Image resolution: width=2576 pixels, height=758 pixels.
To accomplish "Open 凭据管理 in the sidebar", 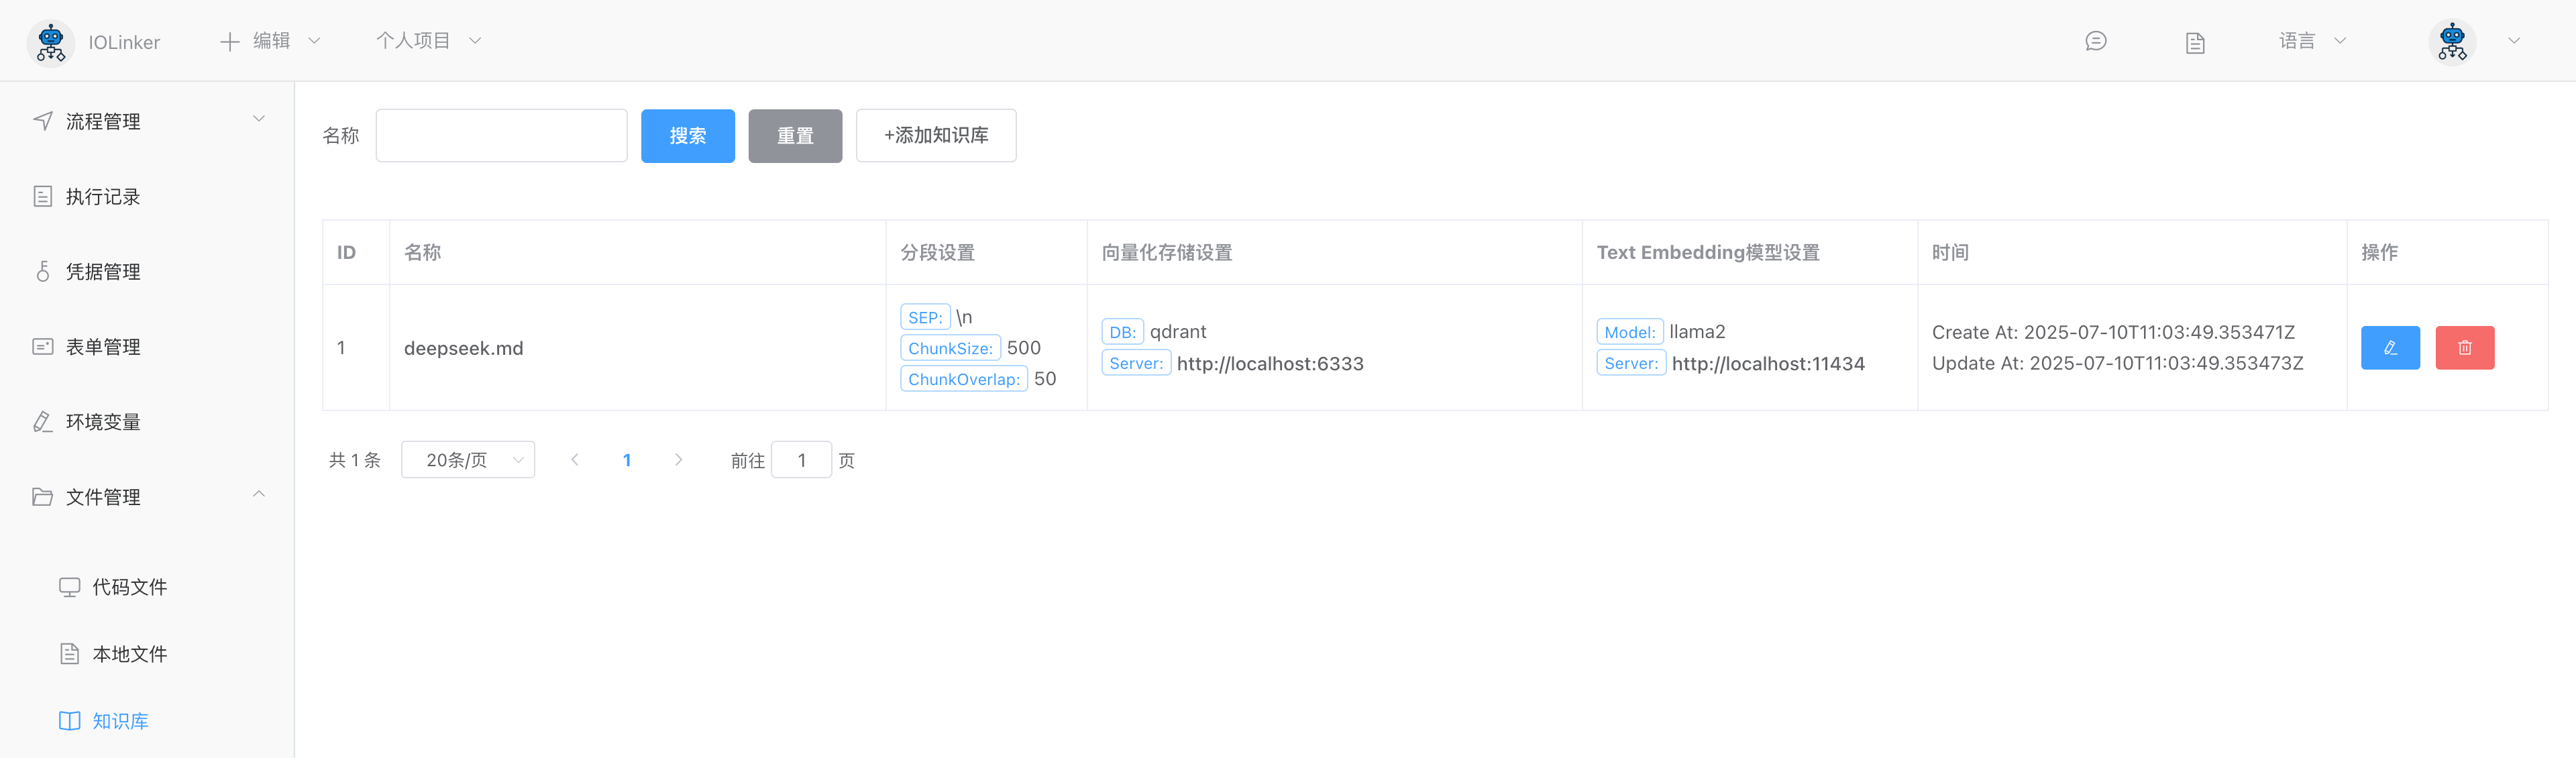I will (102, 272).
